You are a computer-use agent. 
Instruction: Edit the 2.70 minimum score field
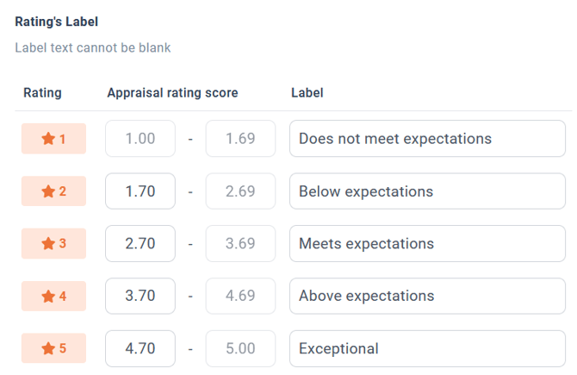coord(140,243)
